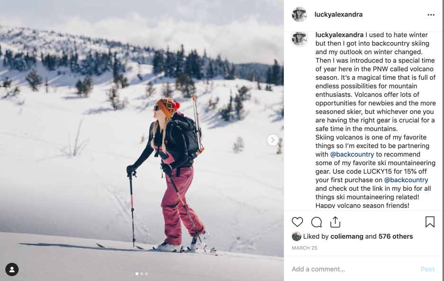View coliemang's profile from likes

pyautogui.click(x=347, y=236)
